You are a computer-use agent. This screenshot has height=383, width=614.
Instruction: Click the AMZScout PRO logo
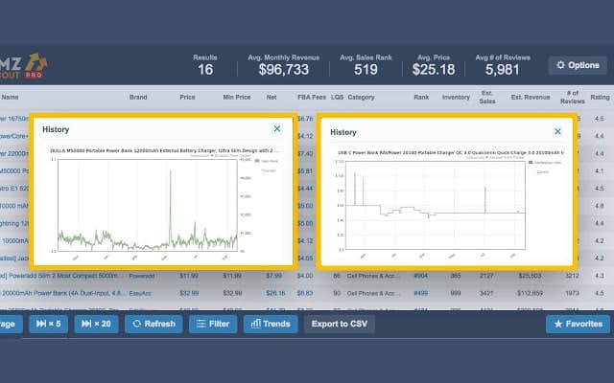pyautogui.click(x=23, y=66)
